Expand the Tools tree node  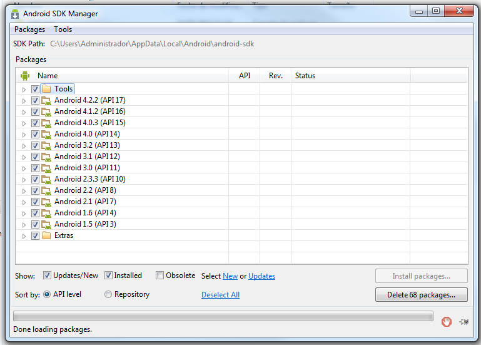point(24,90)
